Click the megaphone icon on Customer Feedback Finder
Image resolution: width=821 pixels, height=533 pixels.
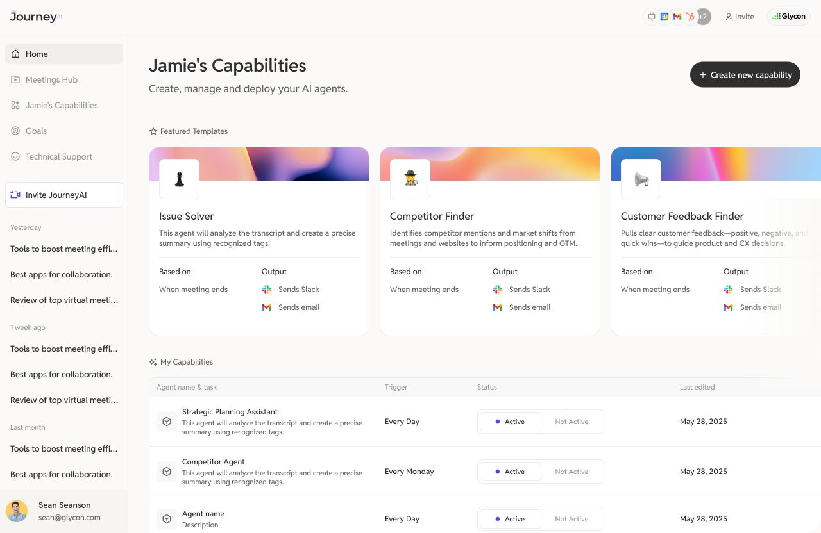(x=641, y=179)
